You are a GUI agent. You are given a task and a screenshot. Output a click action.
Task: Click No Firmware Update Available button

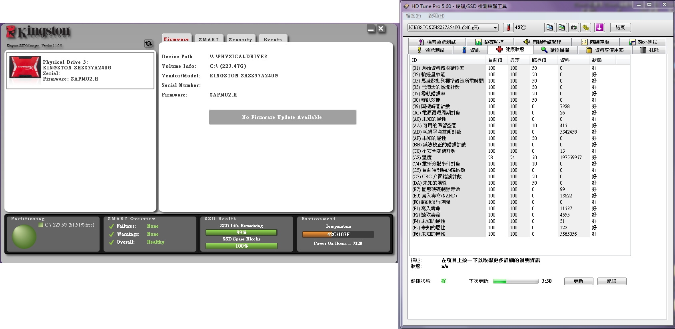coord(282,117)
